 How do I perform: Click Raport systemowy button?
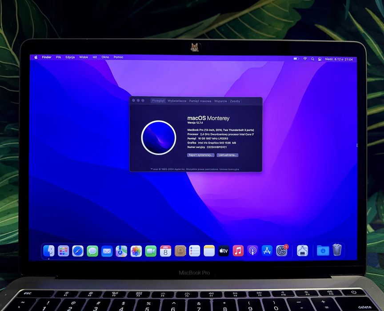[201, 155]
